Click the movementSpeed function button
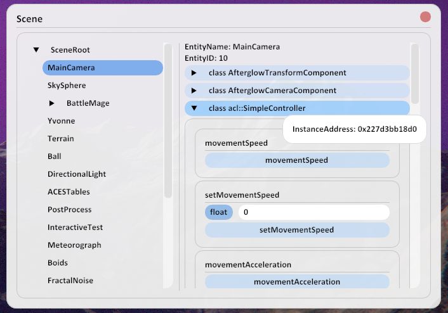 [x=297, y=160]
